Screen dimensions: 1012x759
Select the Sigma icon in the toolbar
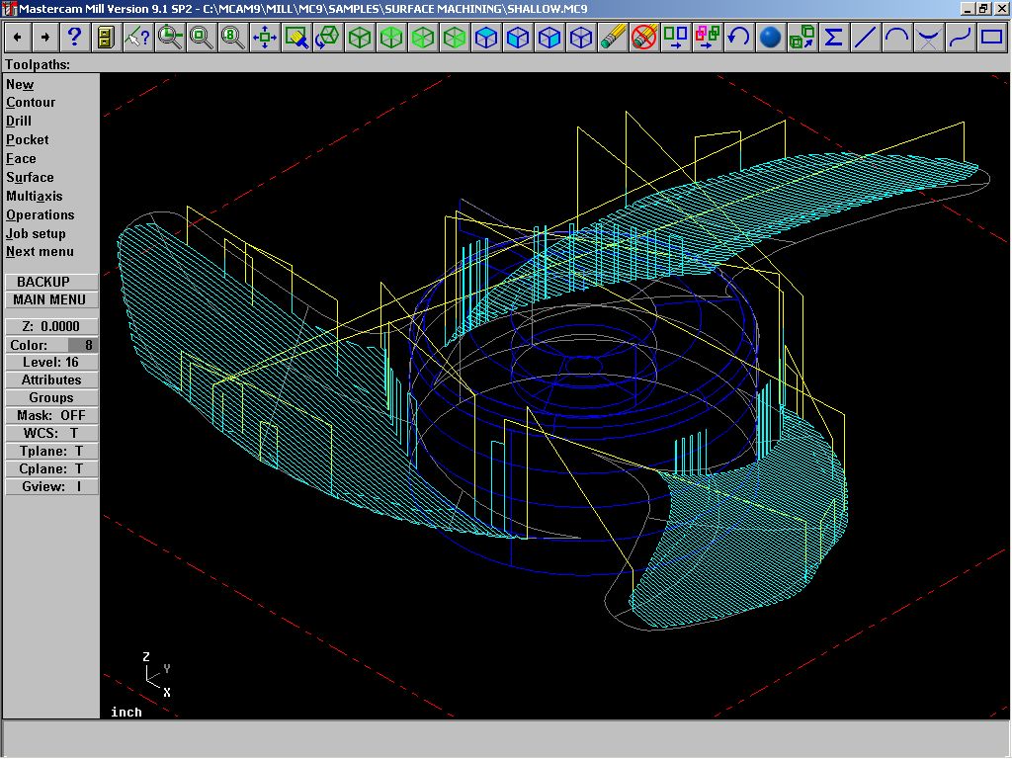(833, 38)
